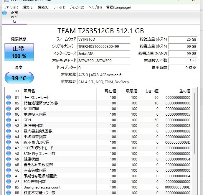Image resolution: width=203 pixels, height=195 pixels.
Task: Click the status orb beside drive C: tab
Action: coord(4,13)
